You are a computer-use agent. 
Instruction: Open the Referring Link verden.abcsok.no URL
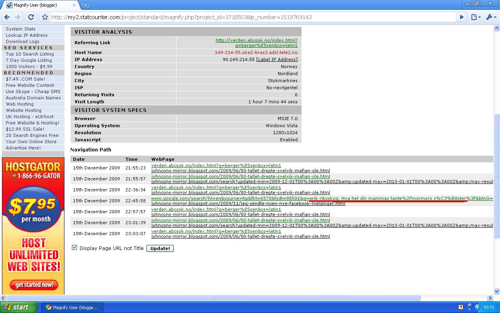(257, 43)
